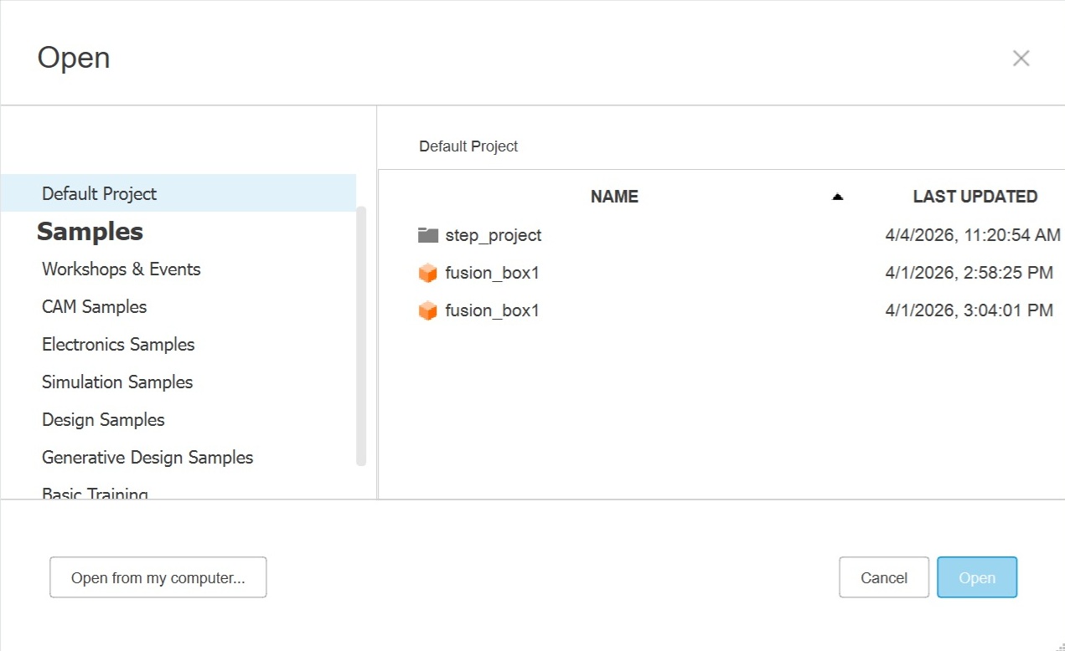Click the step_project folder icon
Screen dimensions: 1065x651
point(428,235)
